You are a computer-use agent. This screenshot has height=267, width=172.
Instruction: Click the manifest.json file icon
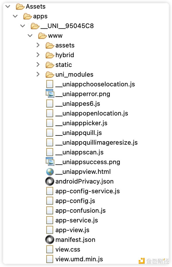(x=50, y=240)
